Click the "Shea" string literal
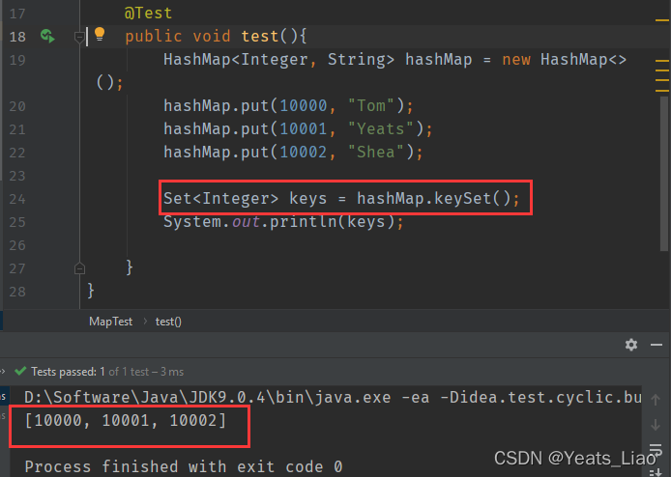Image resolution: width=671 pixels, height=477 pixels. [375, 153]
